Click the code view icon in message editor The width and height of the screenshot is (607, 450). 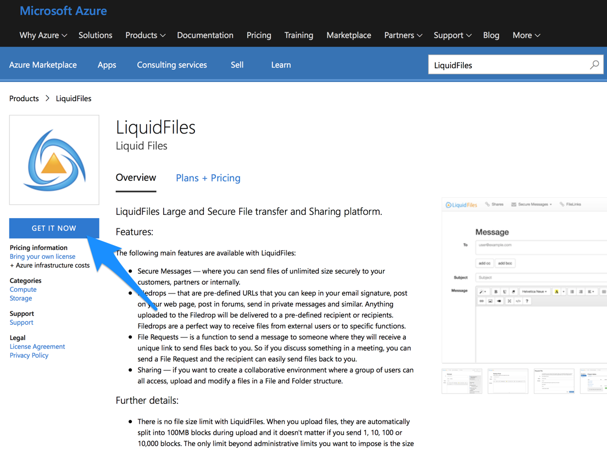tap(517, 301)
